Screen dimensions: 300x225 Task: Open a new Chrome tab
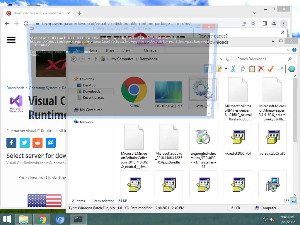pos(80,13)
